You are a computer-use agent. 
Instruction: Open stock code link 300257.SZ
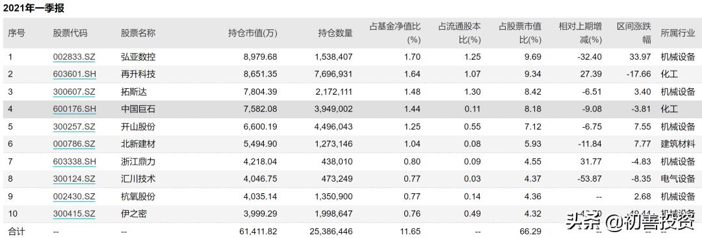[74, 127]
